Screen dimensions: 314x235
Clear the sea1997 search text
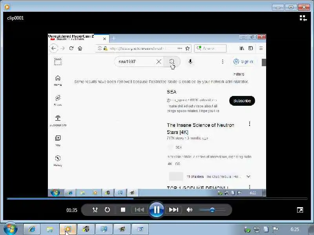(x=159, y=61)
